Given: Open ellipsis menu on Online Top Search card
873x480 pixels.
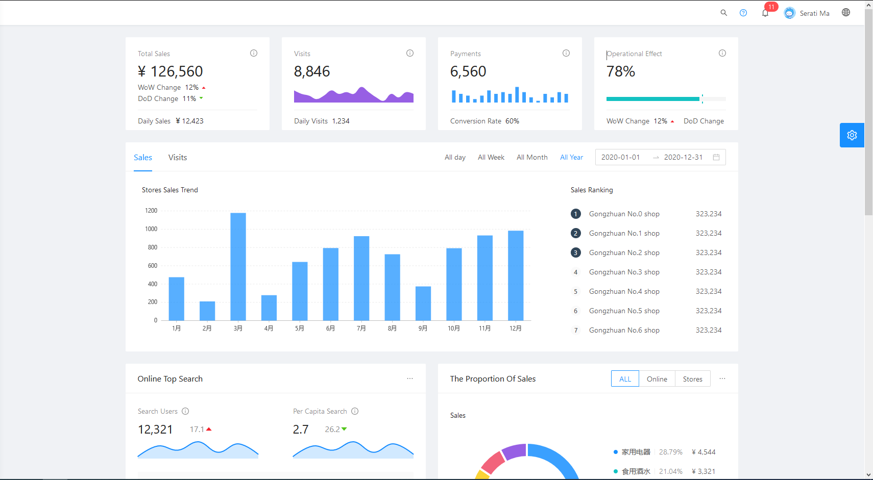Looking at the screenshot, I should tap(410, 378).
